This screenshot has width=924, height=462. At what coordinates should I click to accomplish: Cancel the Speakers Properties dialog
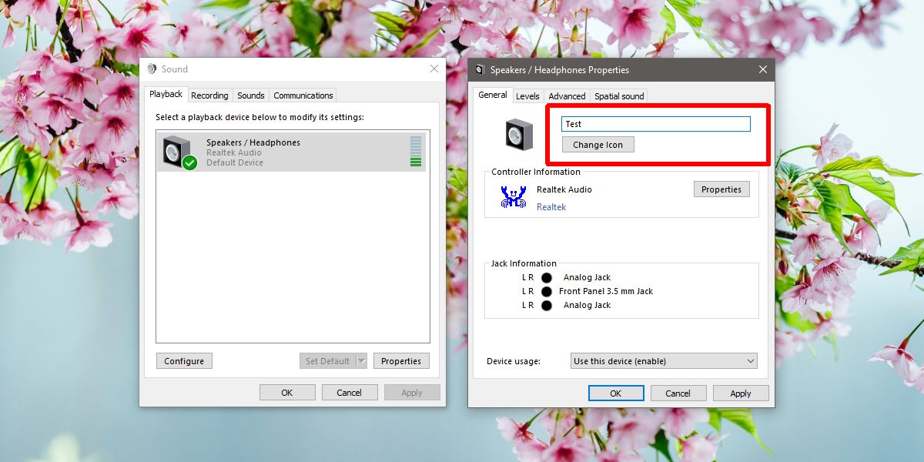[x=678, y=393]
